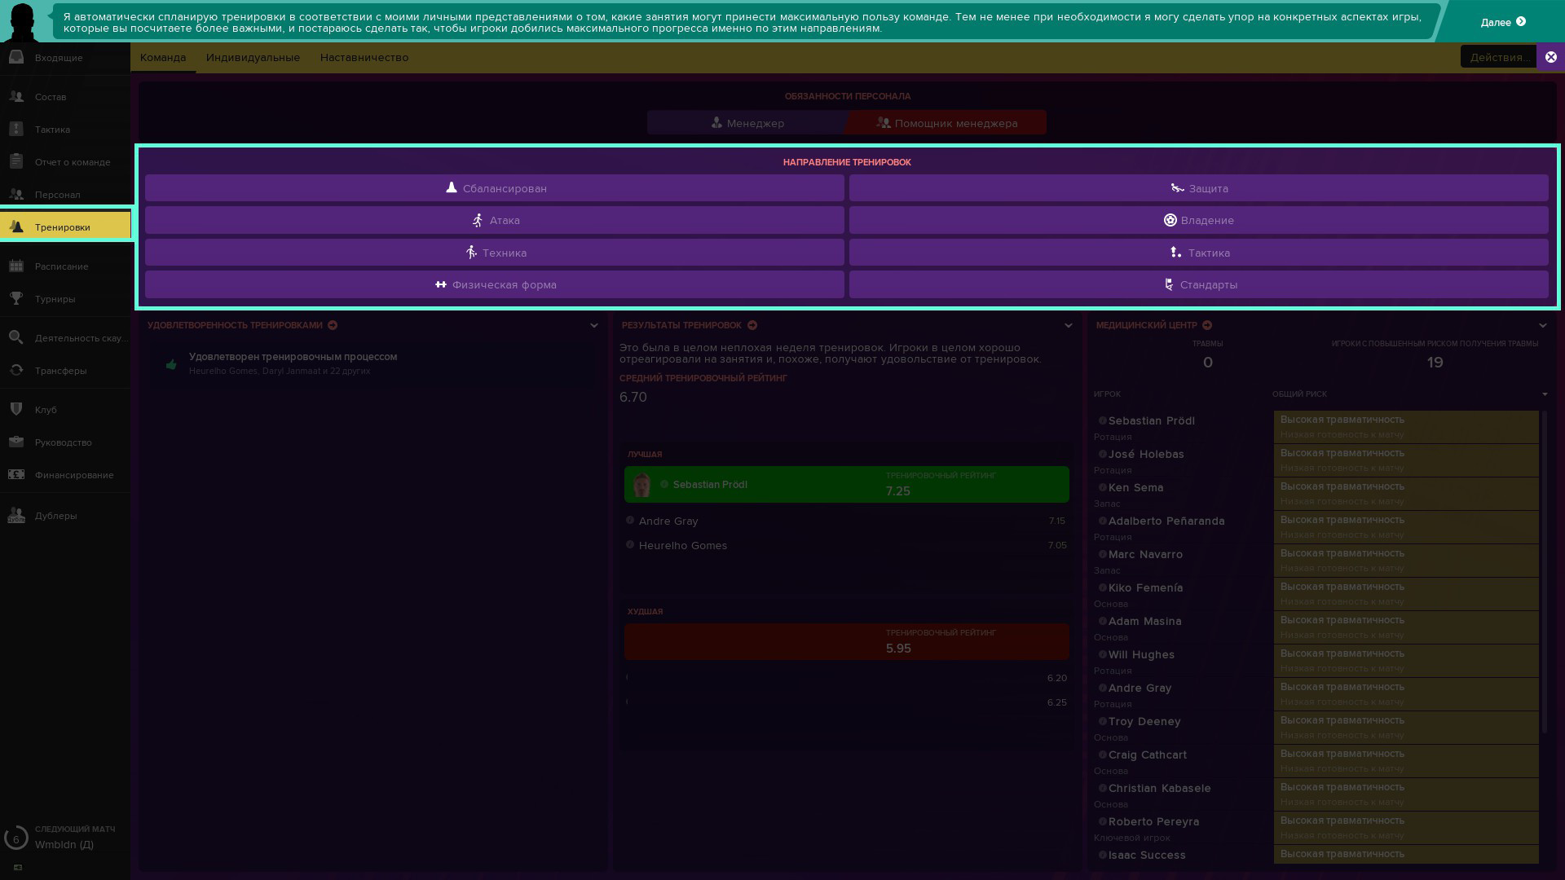
Task: Click the Турниры trophy icon
Action: [x=16, y=298]
